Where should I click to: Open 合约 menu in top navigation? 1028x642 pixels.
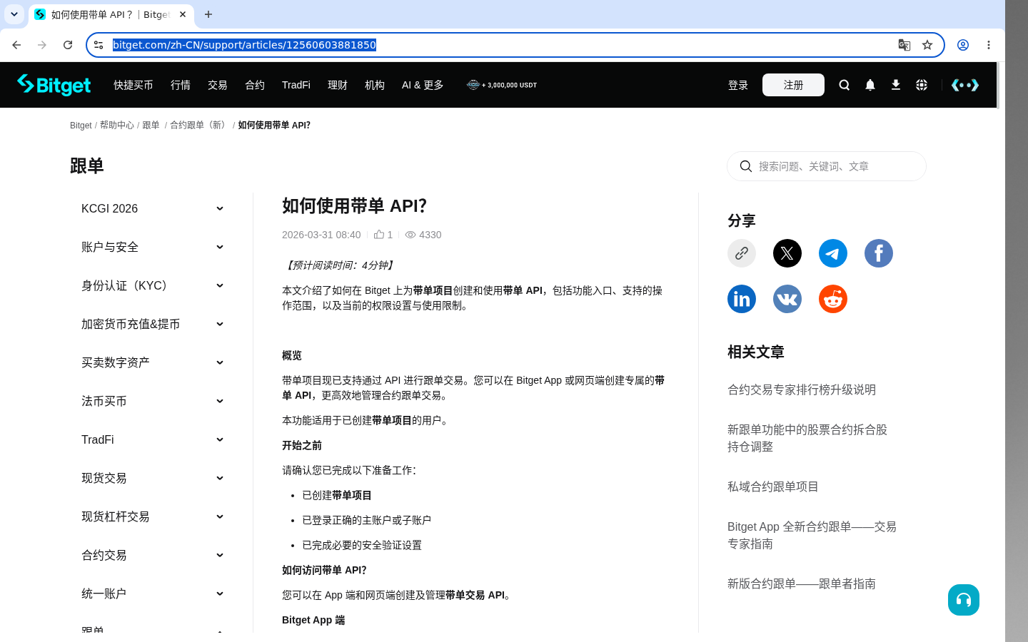click(255, 85)
